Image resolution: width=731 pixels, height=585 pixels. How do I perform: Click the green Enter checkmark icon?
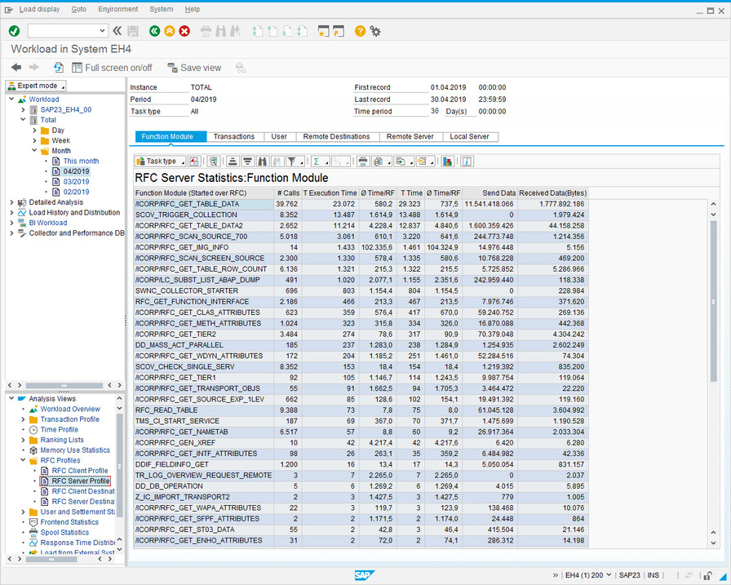(14, 31)
